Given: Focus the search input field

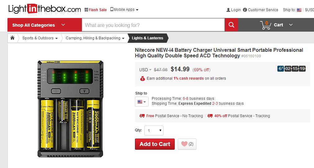Looking at the screenshot, I should [153, 25].
